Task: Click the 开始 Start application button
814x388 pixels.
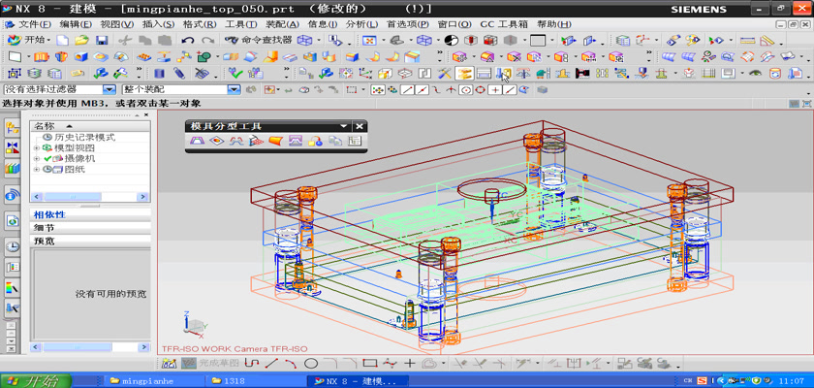Action: tap(29, 40)
